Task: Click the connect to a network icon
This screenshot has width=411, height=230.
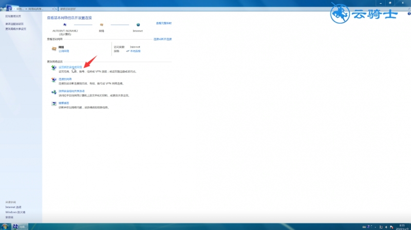Action: (x=54, y=80)
